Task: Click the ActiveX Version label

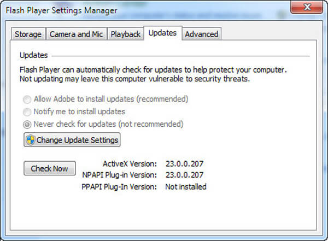Action: pos(130,163)
